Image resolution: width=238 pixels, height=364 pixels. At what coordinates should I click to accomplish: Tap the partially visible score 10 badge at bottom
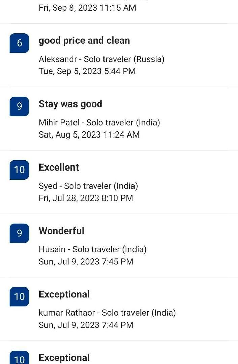point(19,357)
